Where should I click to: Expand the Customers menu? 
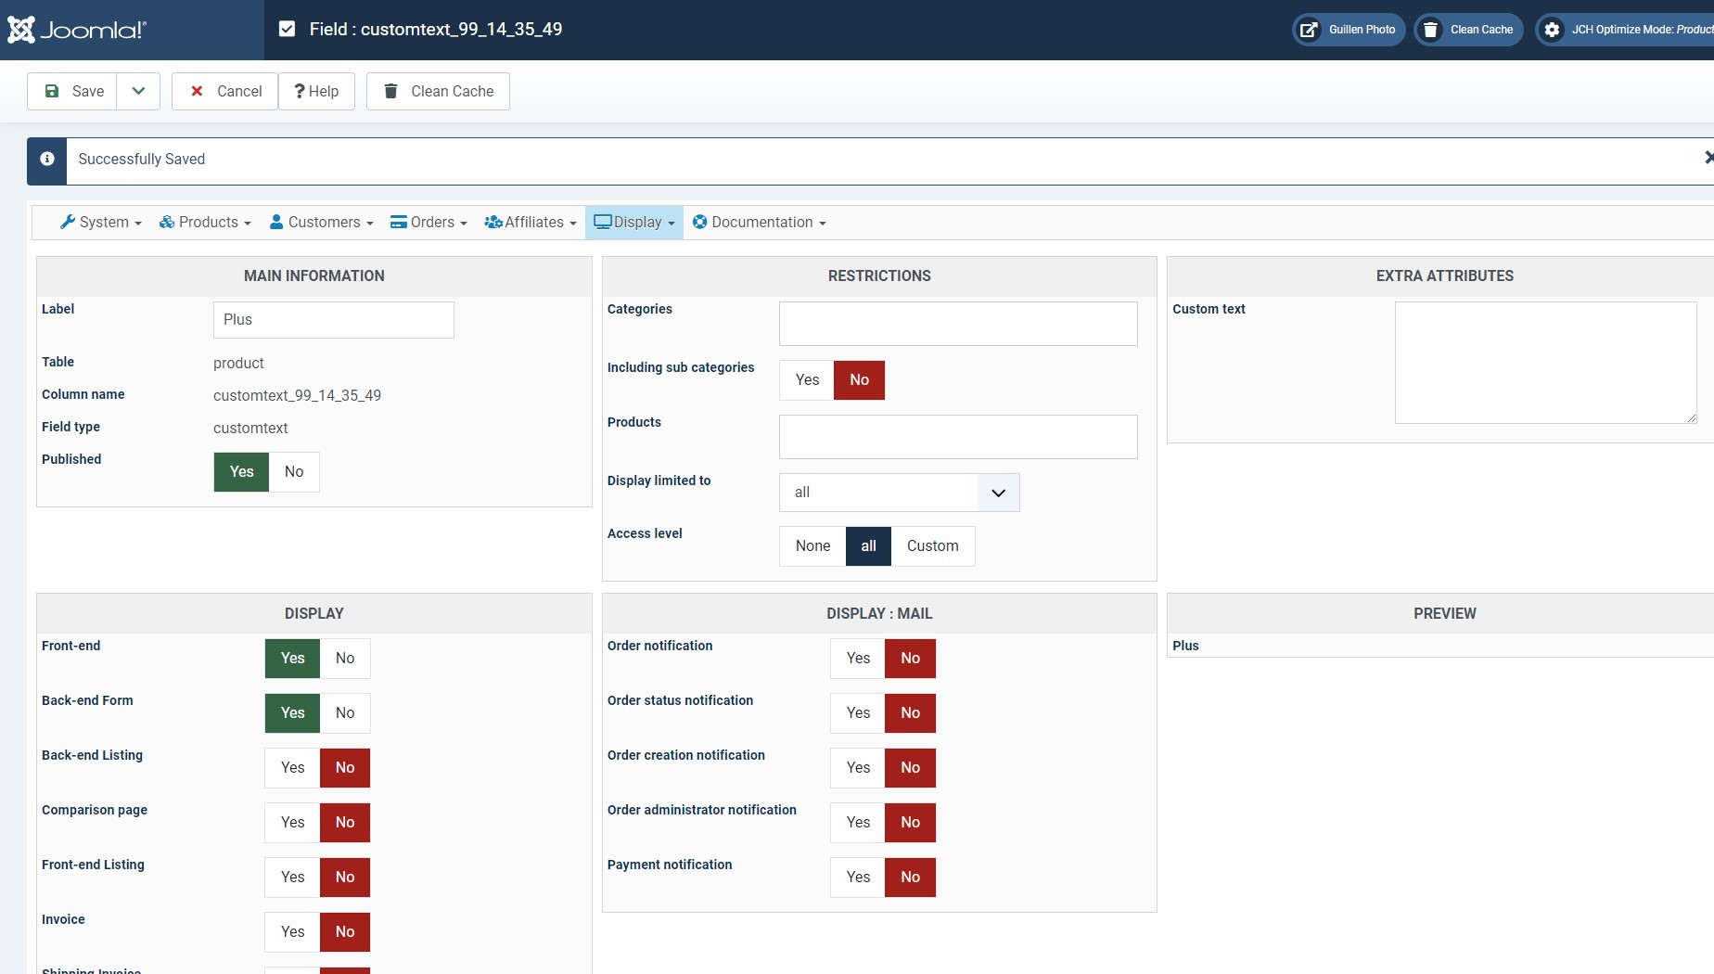pyautogui.click(x=321, y=223)
